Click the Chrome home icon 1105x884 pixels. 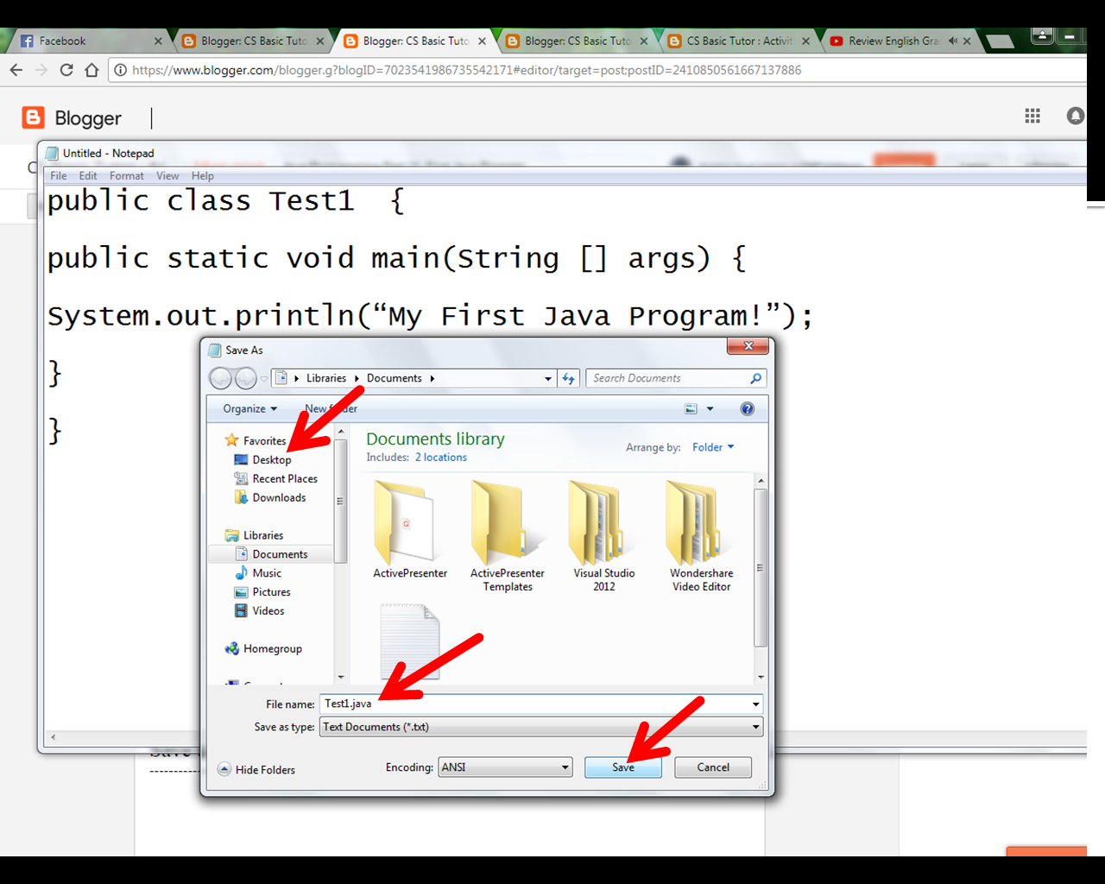92,70
